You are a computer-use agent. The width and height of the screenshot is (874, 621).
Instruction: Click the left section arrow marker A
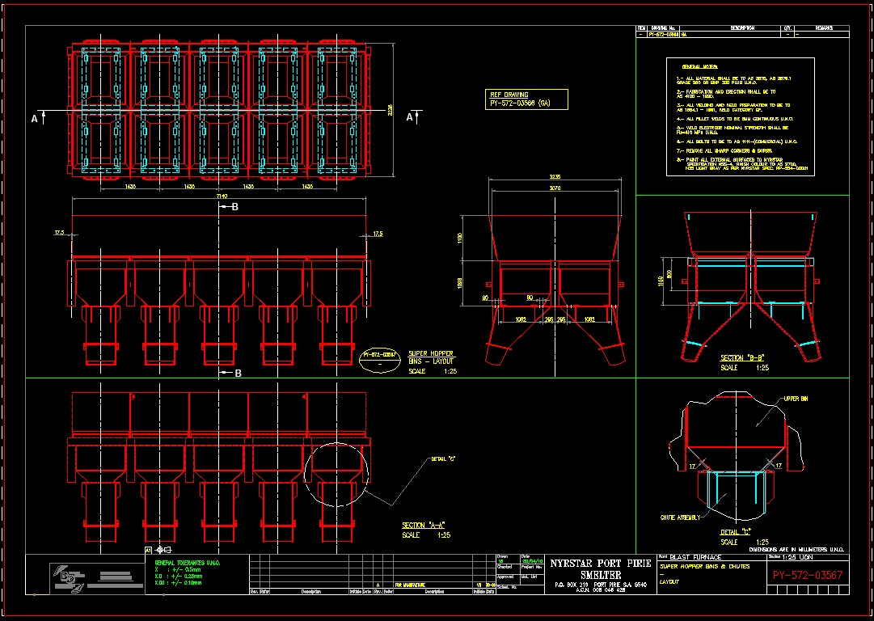point(36,118)
